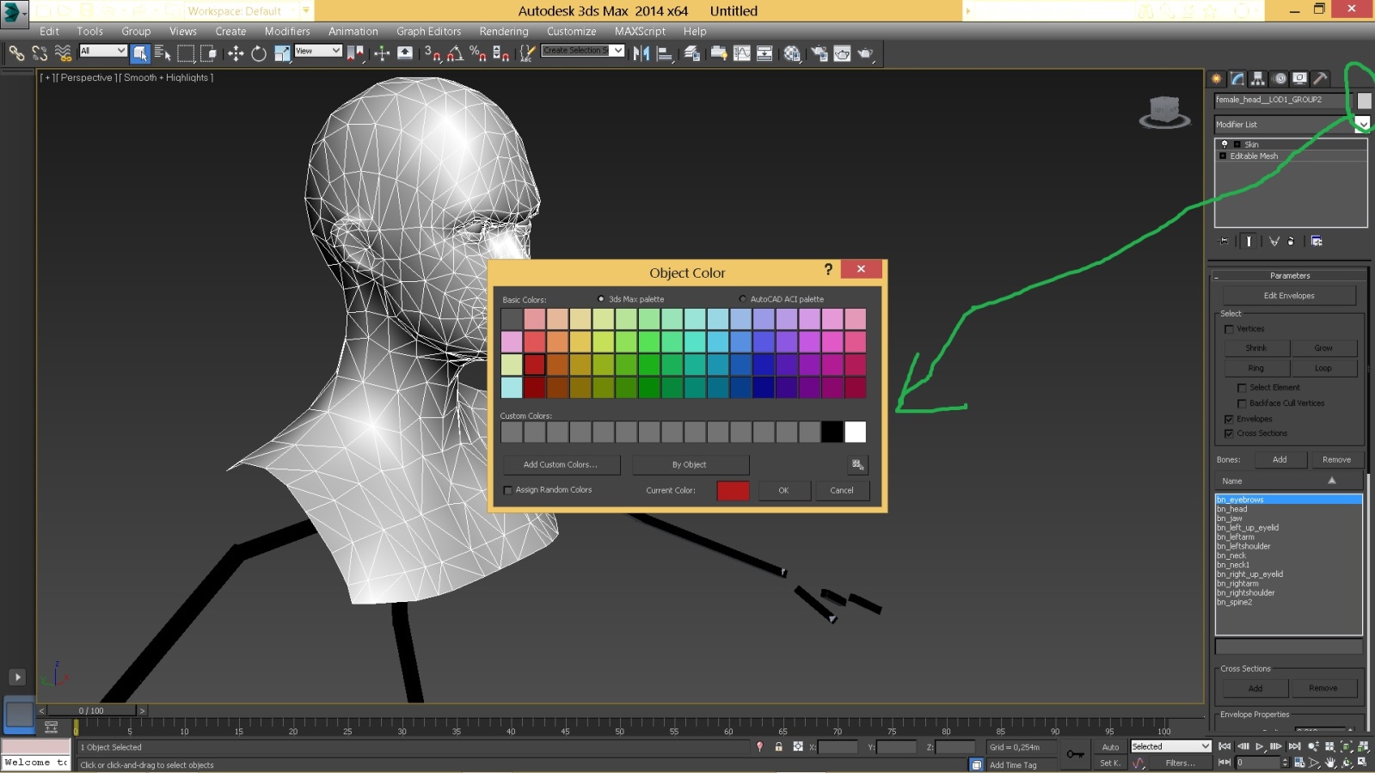The height and width of the screenshot is (773, 1375).
Task: Click the bones Add button
Action: click(x=1280, y=460)
